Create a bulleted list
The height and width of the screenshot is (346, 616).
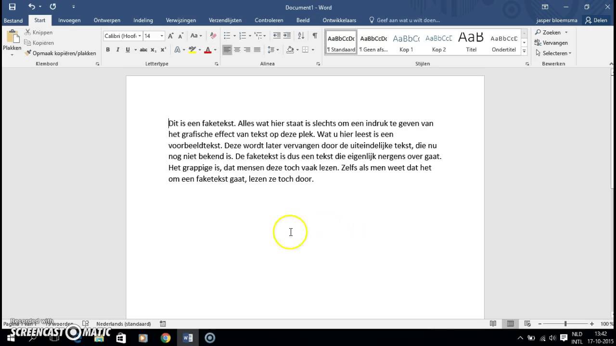pos(227,36)
